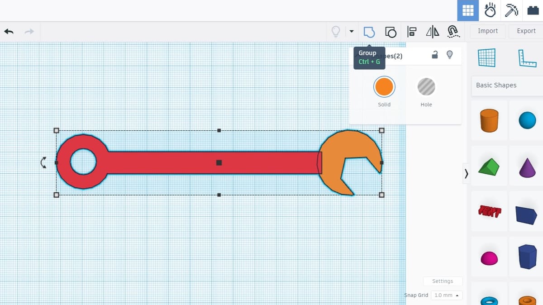Set selected shapes to Hole

(x=426, y=86)
